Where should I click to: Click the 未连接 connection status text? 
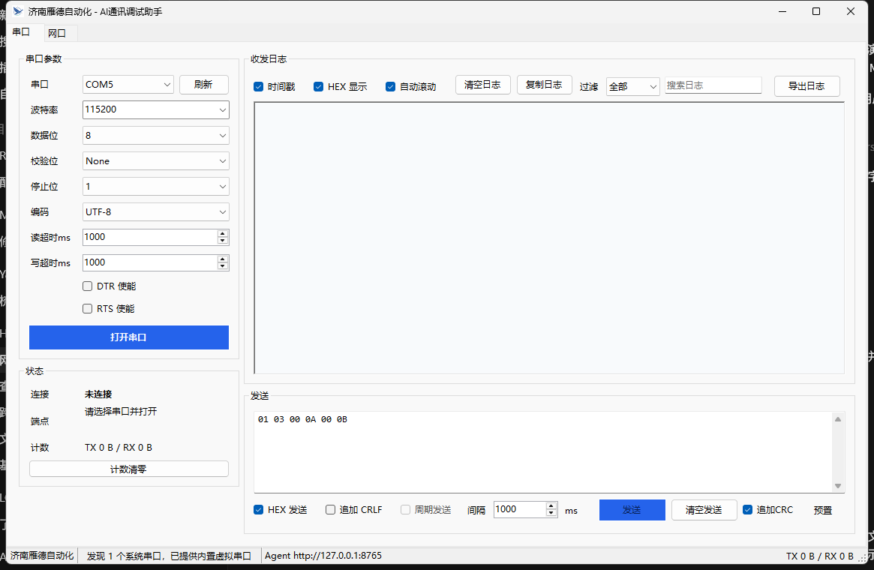98,394
